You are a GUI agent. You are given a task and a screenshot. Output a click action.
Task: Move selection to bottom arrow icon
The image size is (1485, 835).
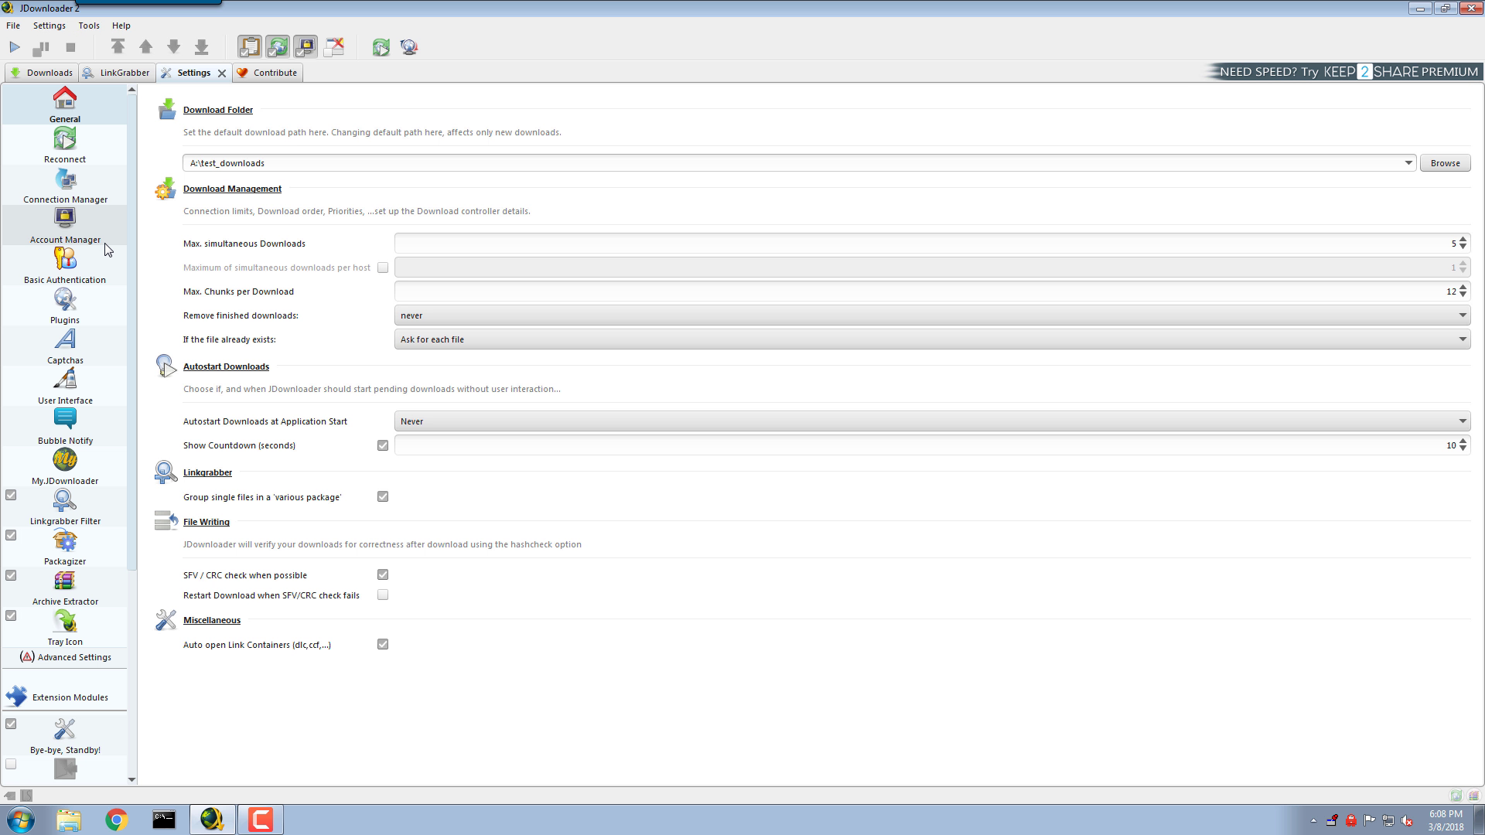[x=201, y=47]
